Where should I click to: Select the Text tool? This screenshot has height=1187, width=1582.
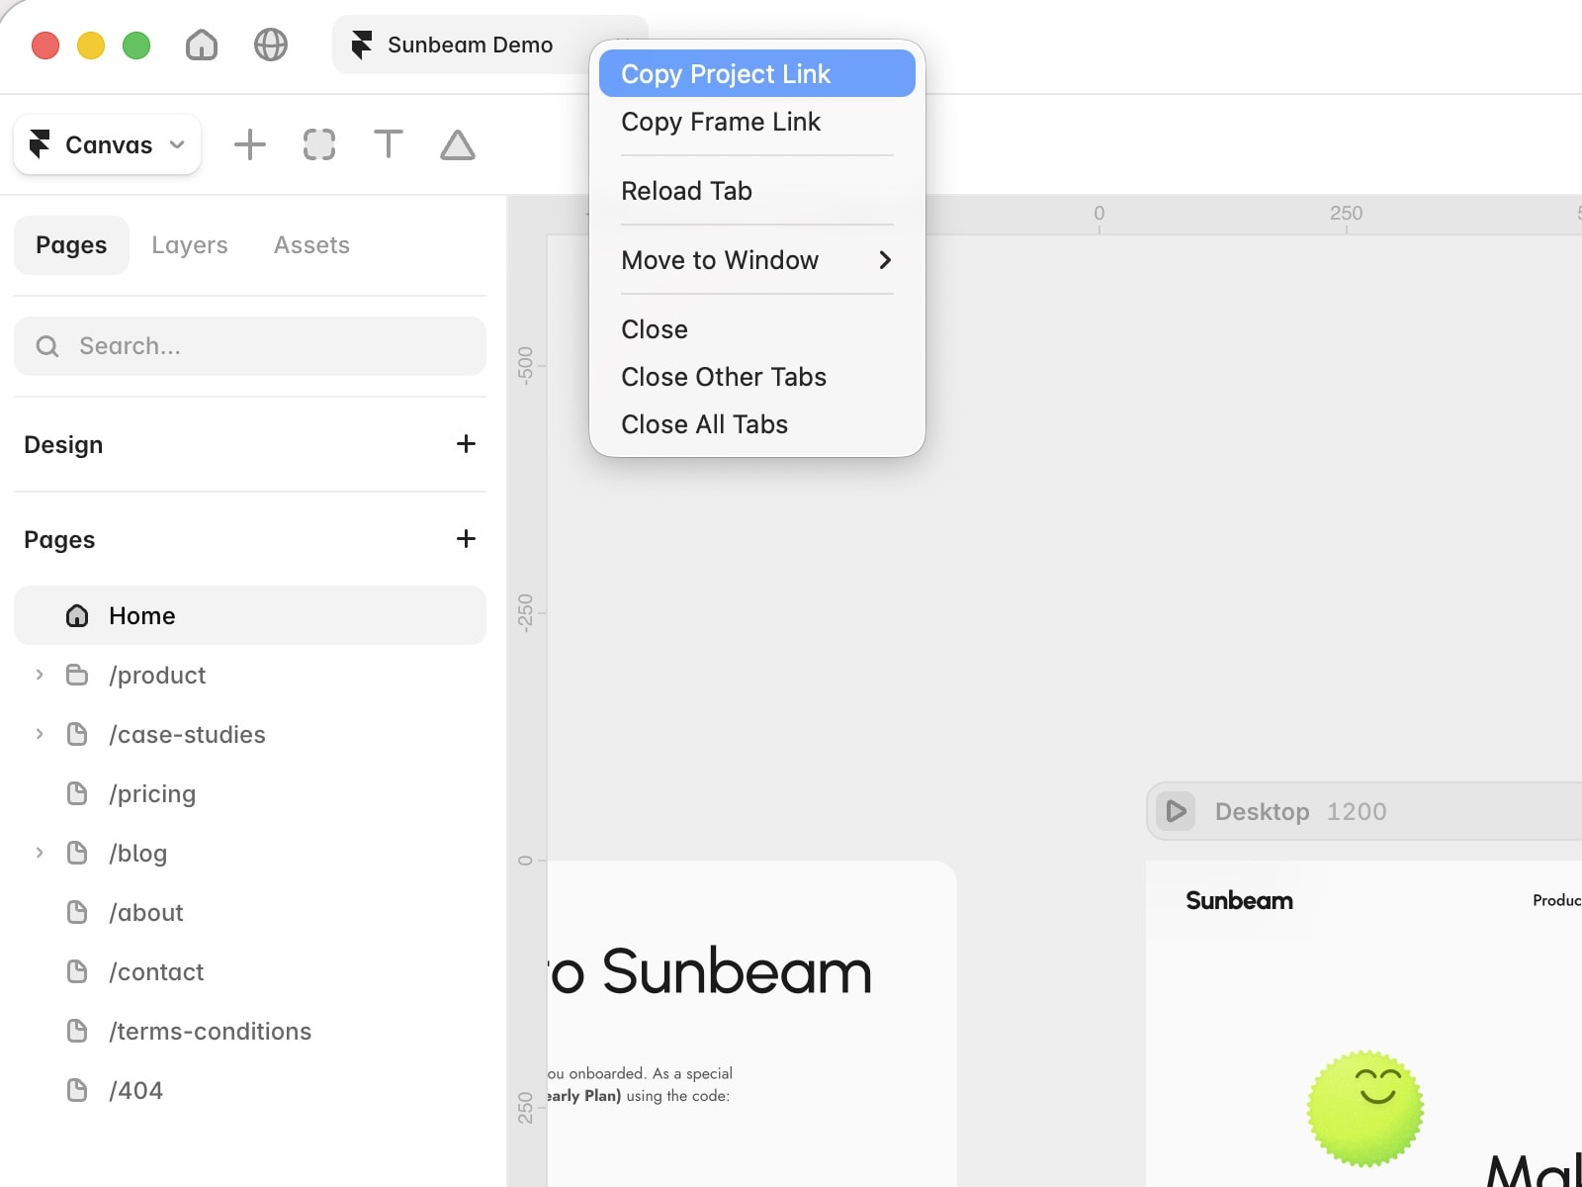click(x=389, y=144)
